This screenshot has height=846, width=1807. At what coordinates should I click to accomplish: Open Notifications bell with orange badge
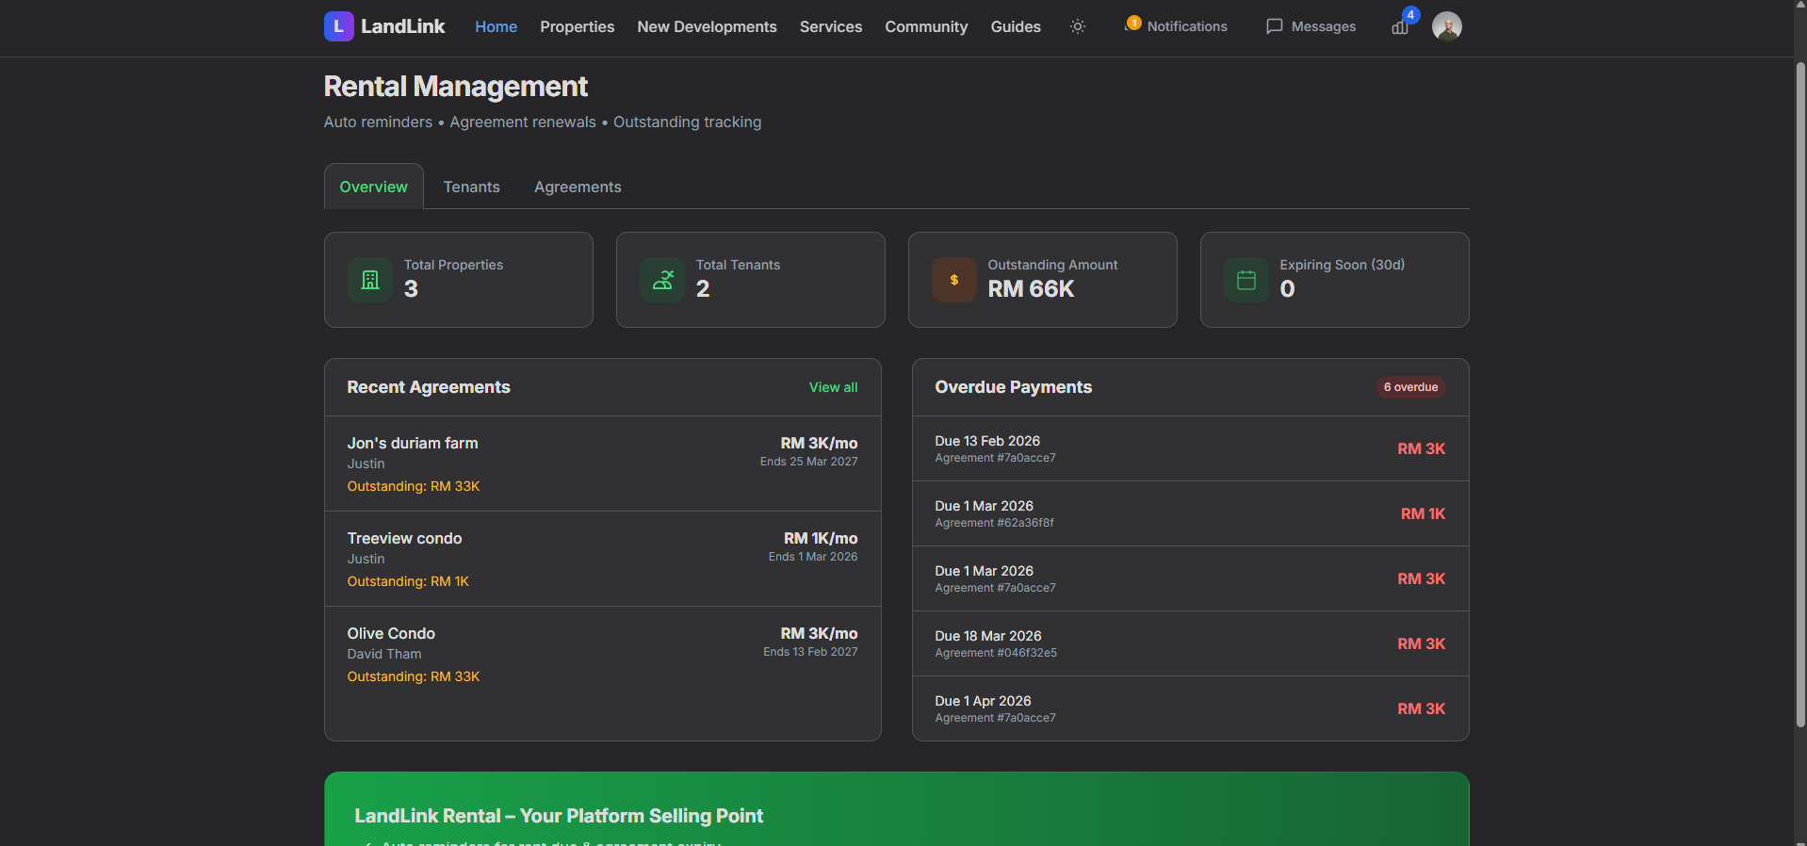(1131, 24)
